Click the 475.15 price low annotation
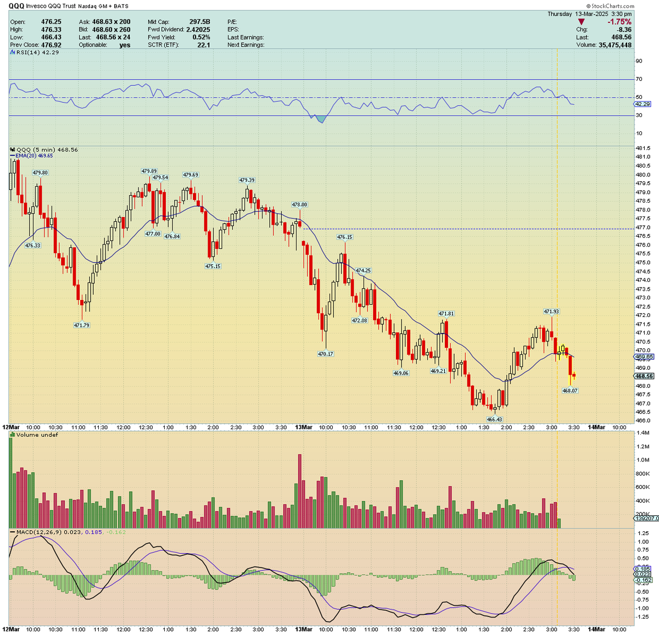 click(x=213, y=266)
